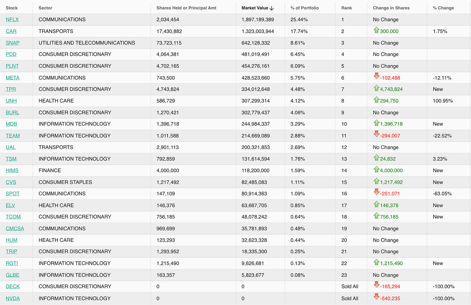Select the 25.44% portfolio cell
The height and width of the screenshot is (305, 471).
(x=299, y=19)
